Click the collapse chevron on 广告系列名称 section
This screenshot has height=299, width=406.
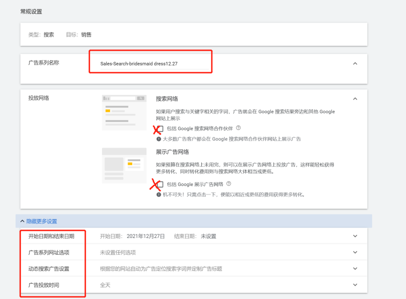[x=355, y=63]
